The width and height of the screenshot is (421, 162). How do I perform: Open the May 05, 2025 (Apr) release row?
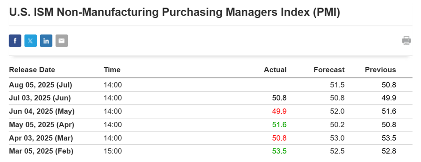click(x=210, y=125)
